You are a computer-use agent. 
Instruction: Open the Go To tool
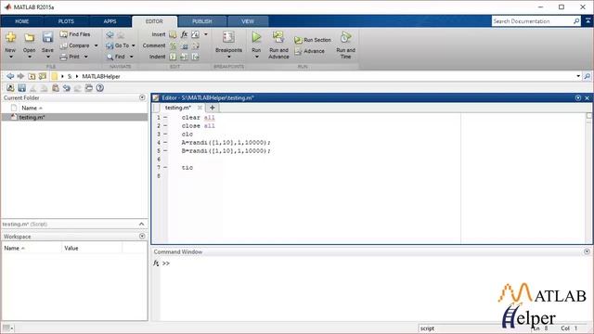[118, 45]
